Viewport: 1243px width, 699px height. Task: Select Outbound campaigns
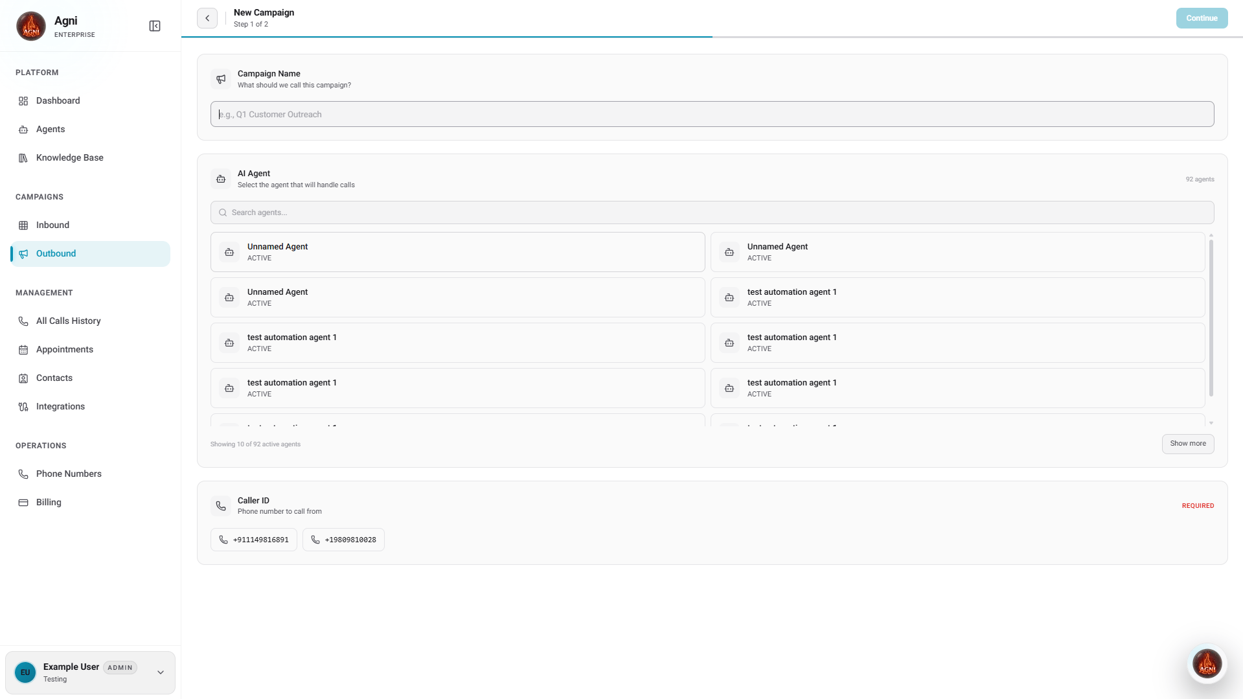pyautogui.click(x=91, y=254)
